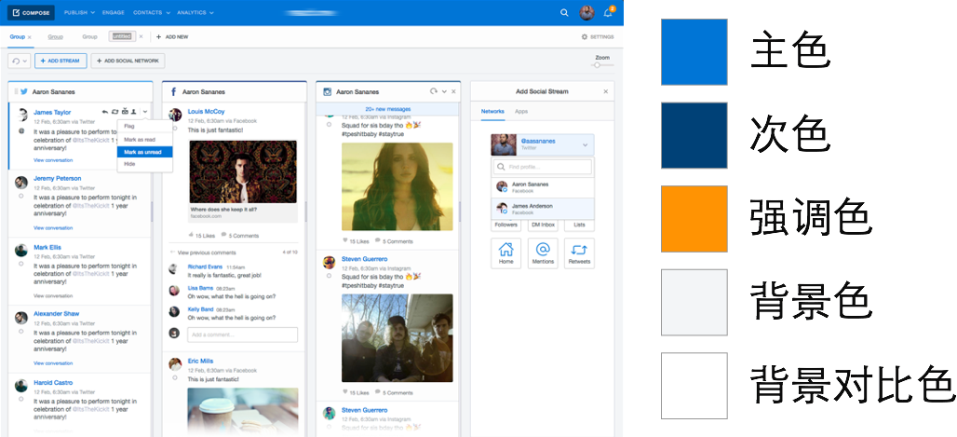The width and height of the screenshot is (957, 437).
Task: Expand the @aasananes profile selector
Action: pos(585,144)
